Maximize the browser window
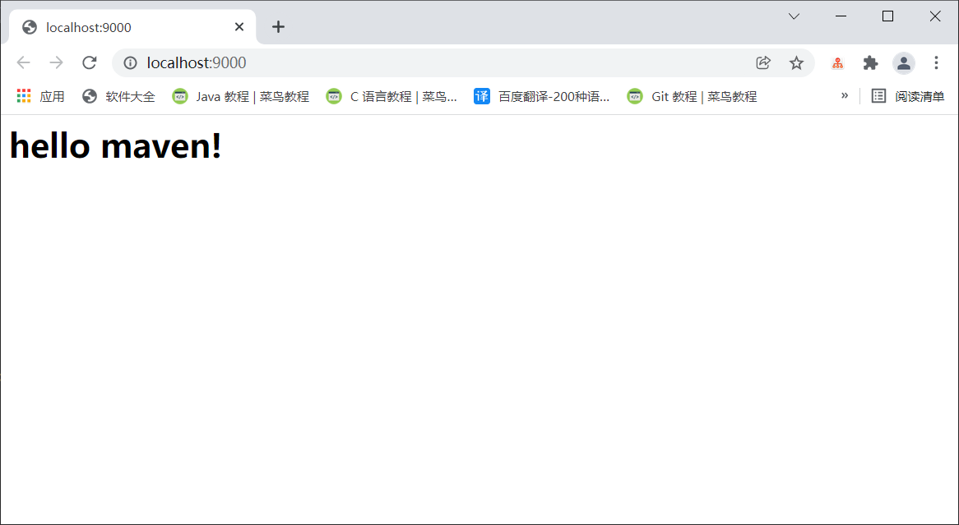The image size is (959, 525). (888, 16)
